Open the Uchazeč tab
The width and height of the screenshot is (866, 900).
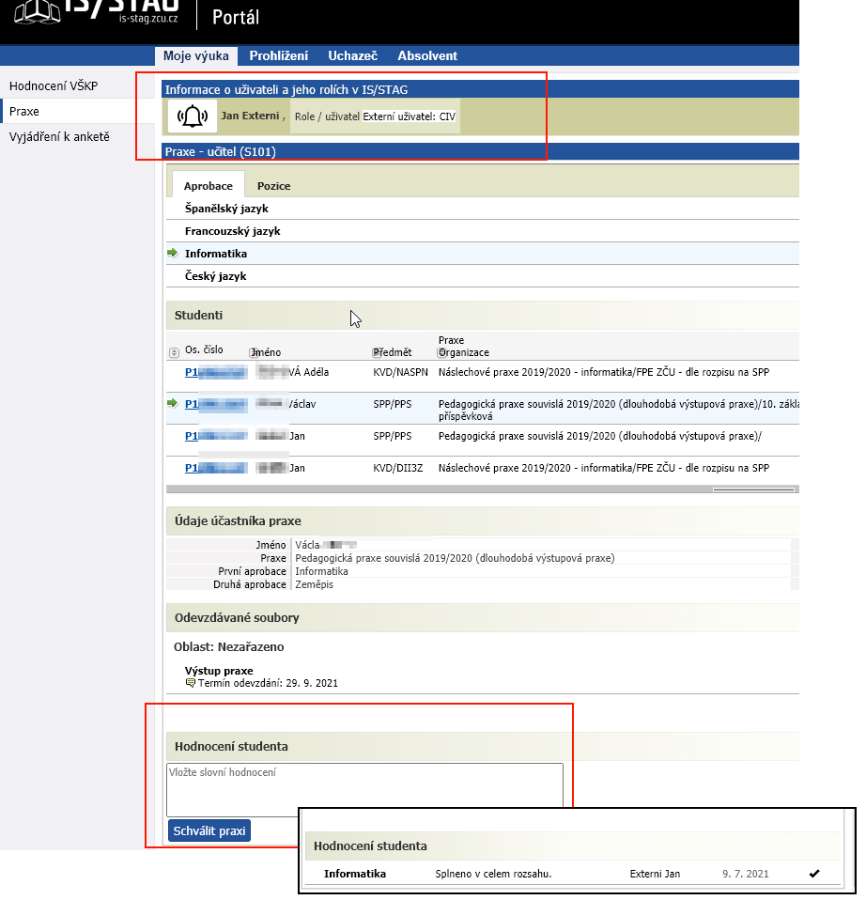pyautogui.click(x=352, y=55)
